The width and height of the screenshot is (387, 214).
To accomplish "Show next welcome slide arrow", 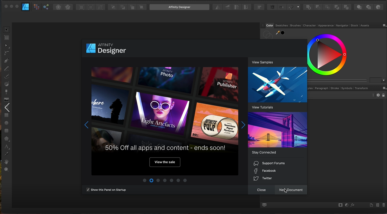I will coord(243,125).
